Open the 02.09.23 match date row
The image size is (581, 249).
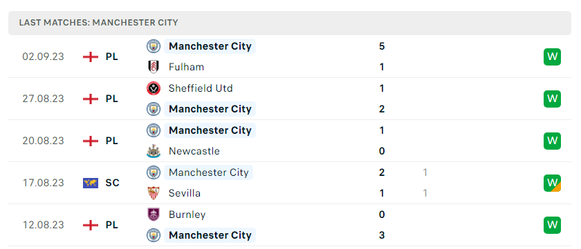[x=290, y=57]
